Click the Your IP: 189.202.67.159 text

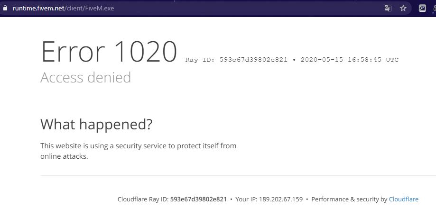pos(269,199)
